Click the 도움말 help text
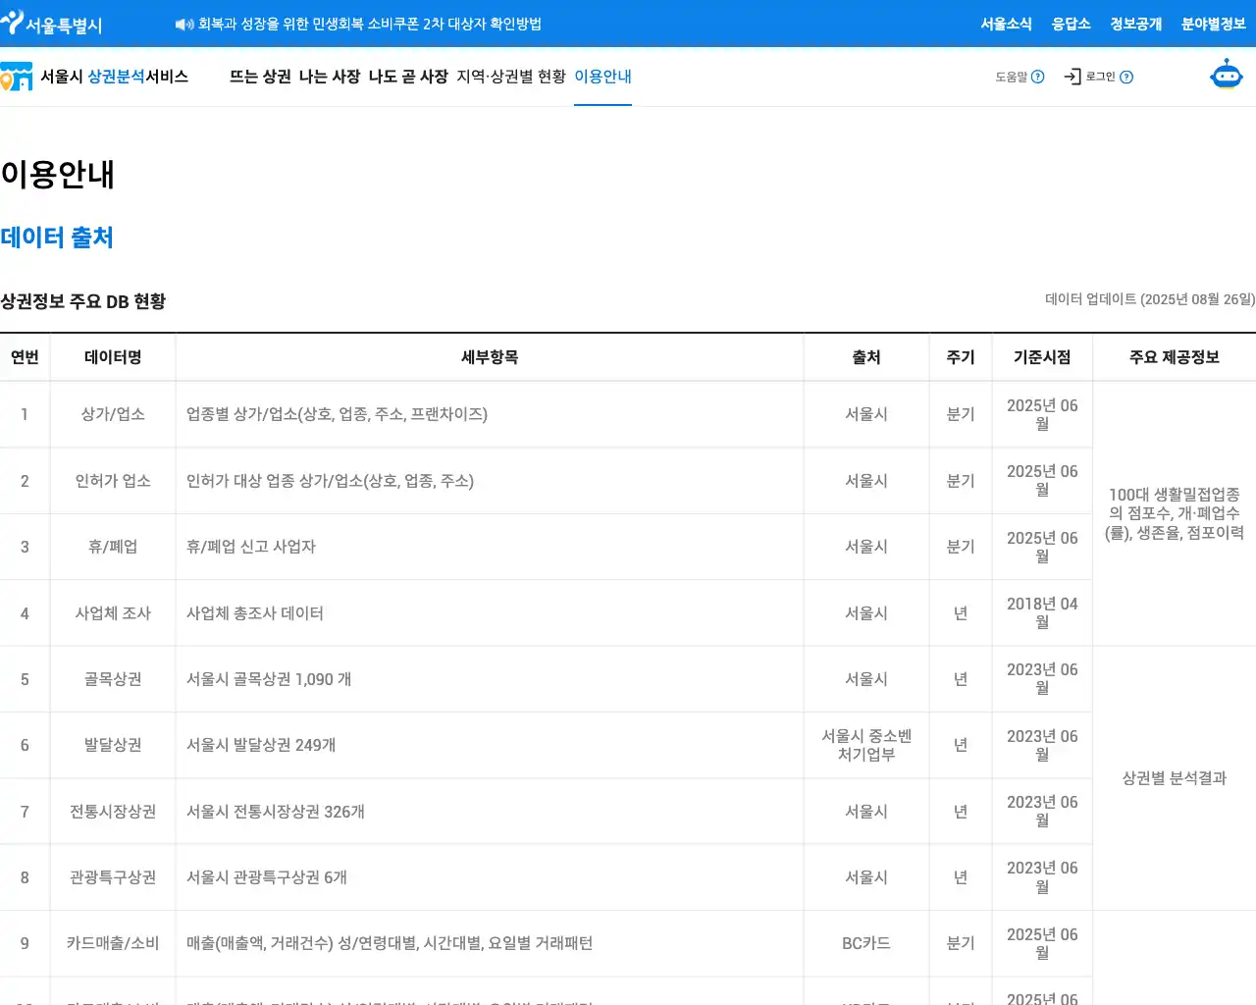The image size is (1256, 1005). pyautogui.click(x=1011, y=77)
